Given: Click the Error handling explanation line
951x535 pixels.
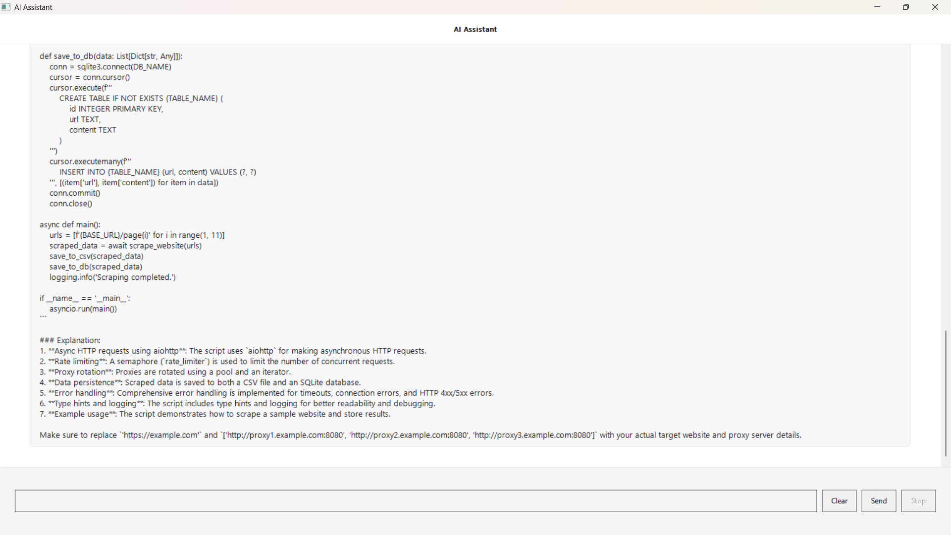Looking at the screenshot, I should tap(266, 393).
